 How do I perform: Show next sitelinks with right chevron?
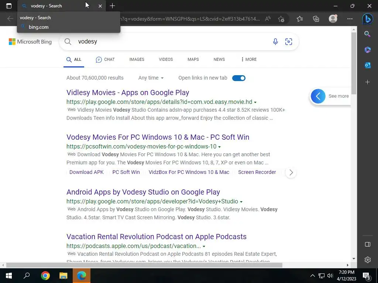point(291,172)
